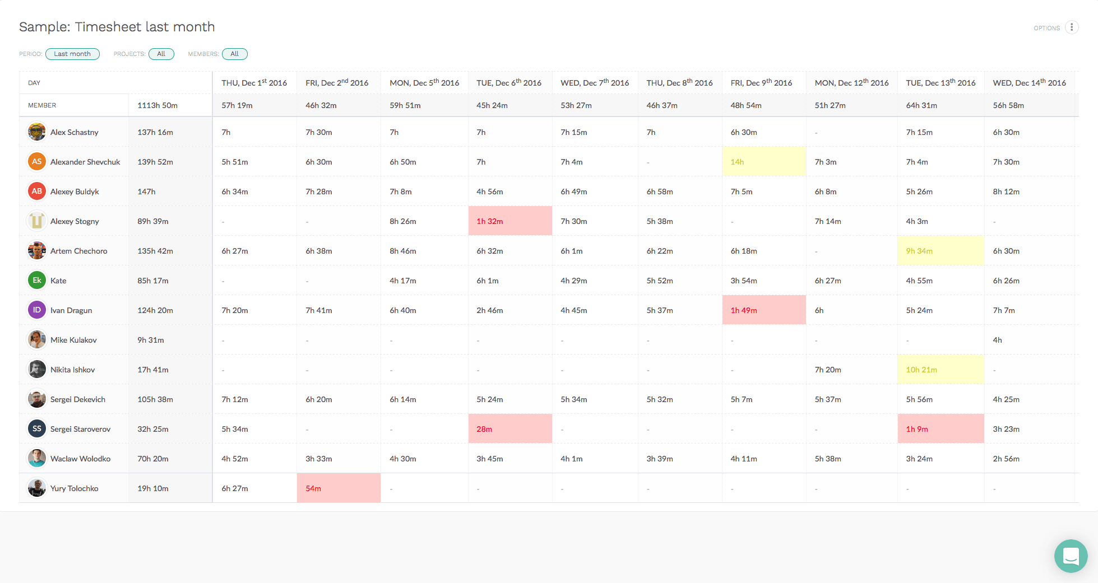Open the Period 'Last month' filter
The width and height of the screenshot is (1098, 583).
click(72, 54)
